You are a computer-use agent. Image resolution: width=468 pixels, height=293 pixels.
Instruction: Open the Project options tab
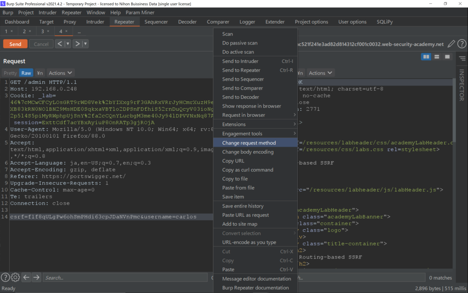click(x=311, y=22)
